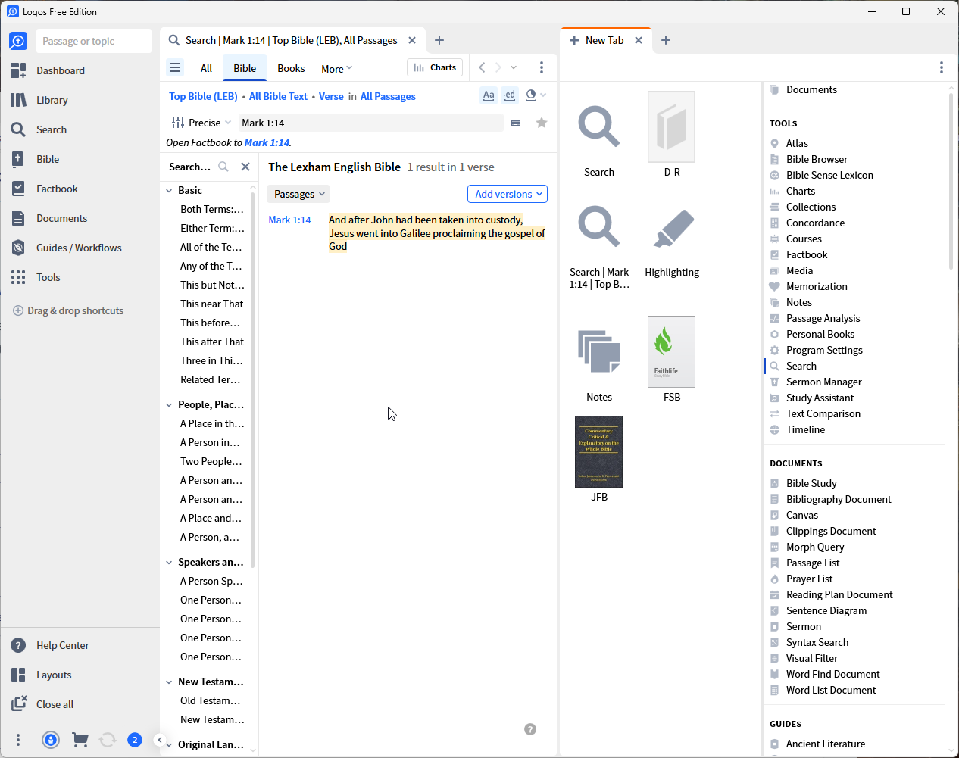Open the search history dropdown arrow
This screenshot has width=959, height=758.
(514, 67)
